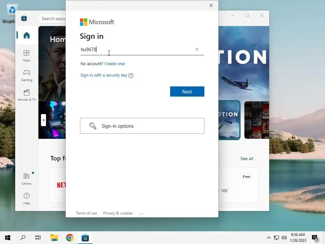Screen dimensions: 325x244
Task: Click taskbar clock showing 9:36 AM
Action: [298, 238]
